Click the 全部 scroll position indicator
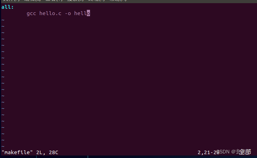Image resolution: width=257 pixels, height=158 pixels. pos(245,152)
